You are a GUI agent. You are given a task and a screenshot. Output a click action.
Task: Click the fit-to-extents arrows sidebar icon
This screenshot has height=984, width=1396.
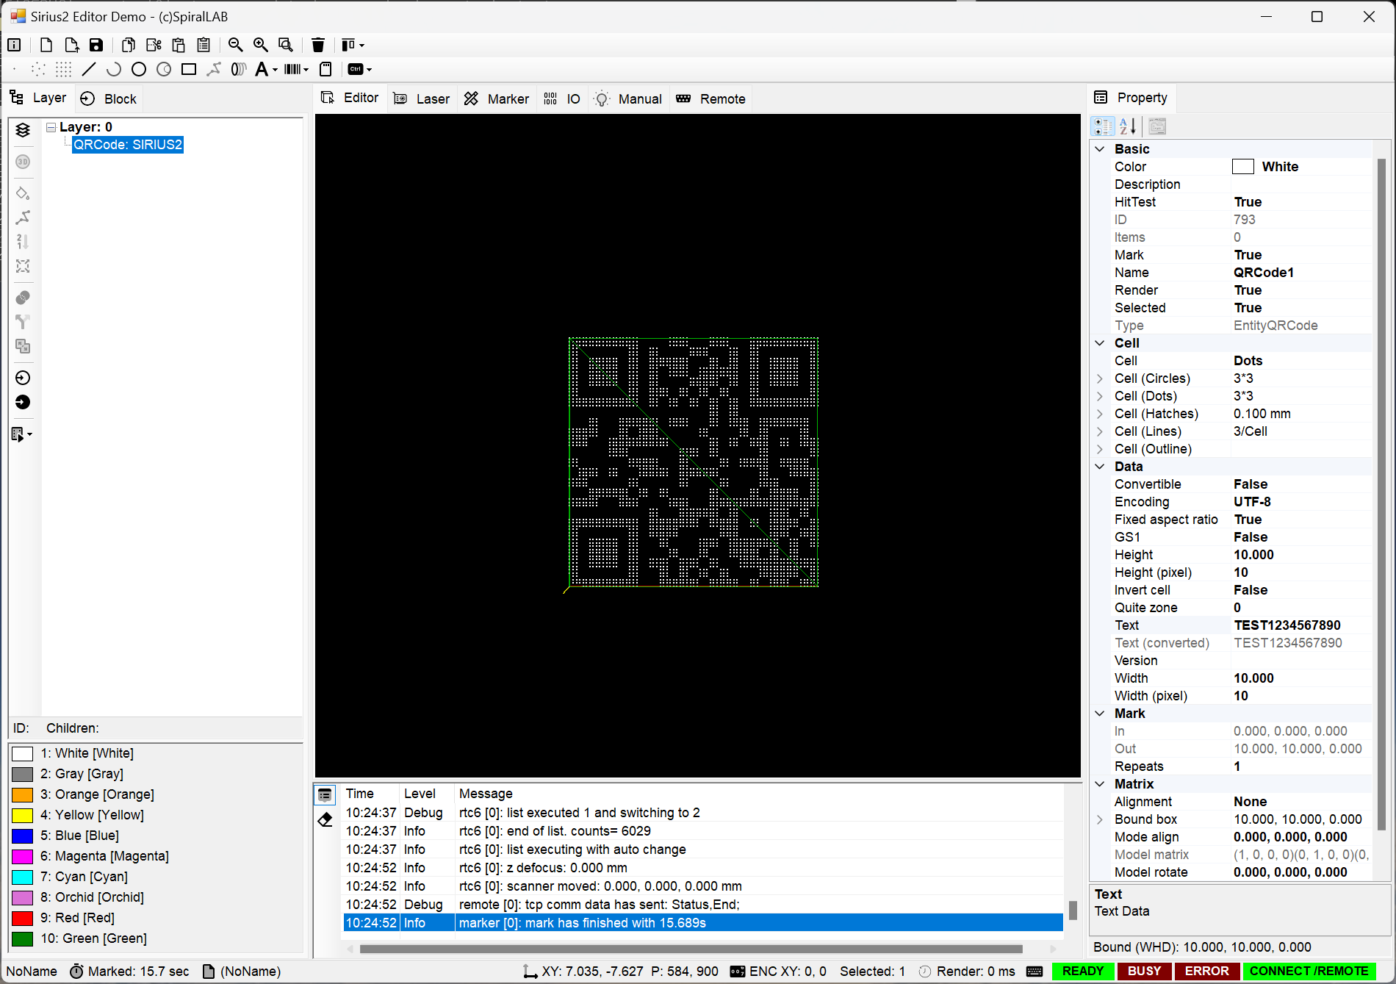tap(23, 266)
